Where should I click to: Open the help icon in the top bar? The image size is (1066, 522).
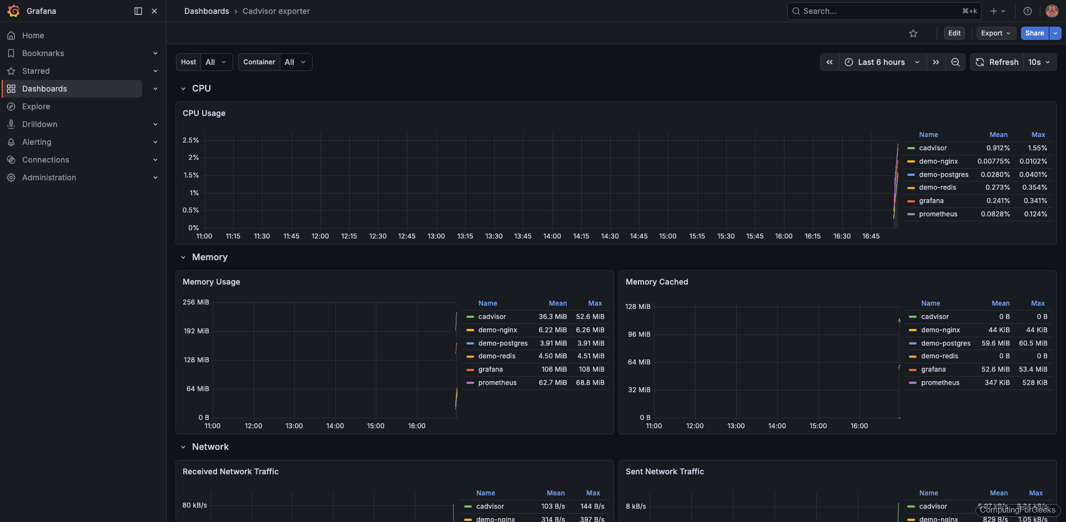[x=1027, y=11]
